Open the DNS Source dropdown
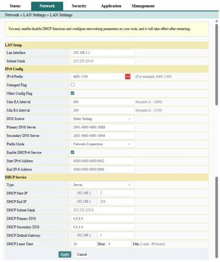Screen dimensions: 220x262 (103, 119)
